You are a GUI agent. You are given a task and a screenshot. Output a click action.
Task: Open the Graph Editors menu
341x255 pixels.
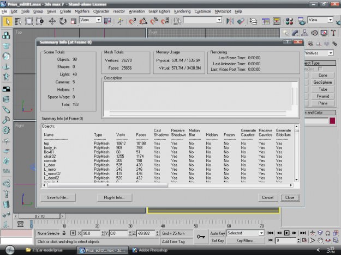tap(159, 11)
